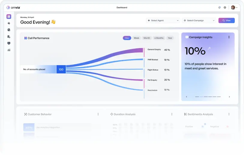This screenshot has height=155, width=244.
Task: Open settings gear icon in header
Action: pyautogui.click(x=225, y=7)
